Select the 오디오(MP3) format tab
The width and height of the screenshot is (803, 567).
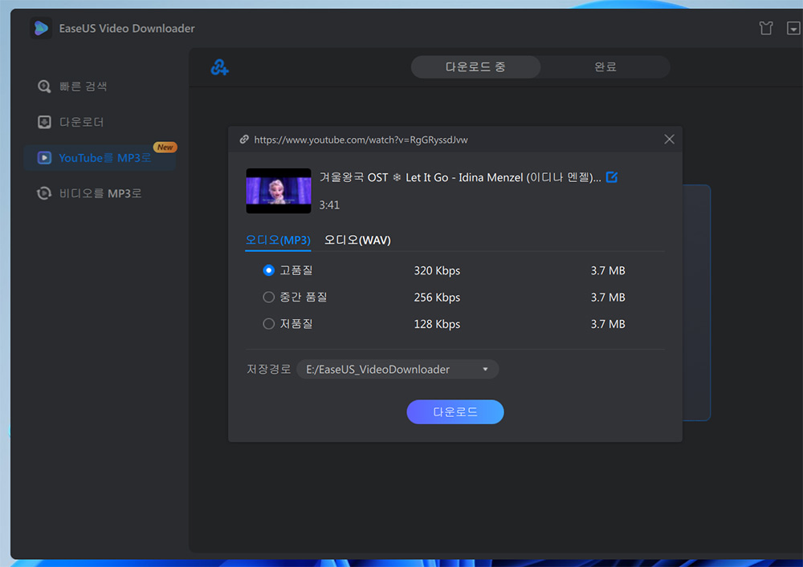(x=278, y=240)
